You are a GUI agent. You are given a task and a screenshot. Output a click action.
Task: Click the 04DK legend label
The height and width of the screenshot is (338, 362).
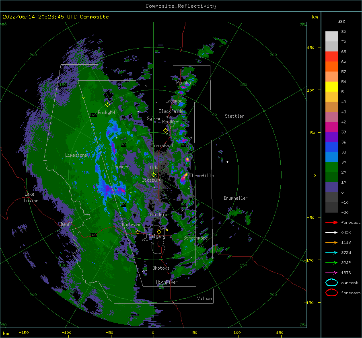point(346,233)
